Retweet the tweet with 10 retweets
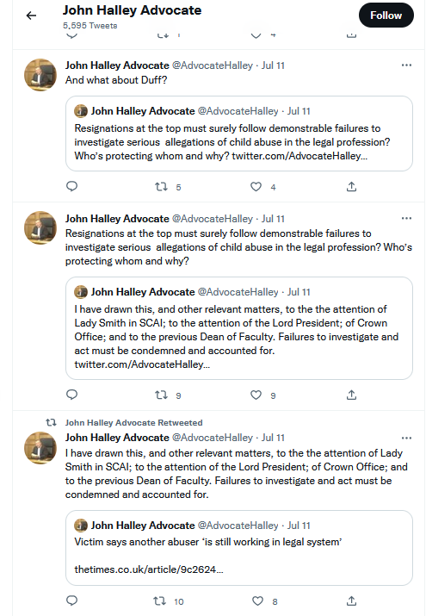This screenshot has width=426, height=616. 160,600
